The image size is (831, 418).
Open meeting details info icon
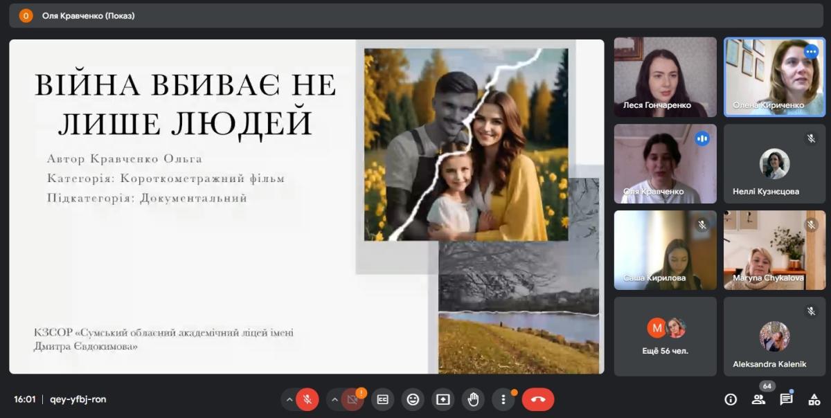[x=731, y=399]
